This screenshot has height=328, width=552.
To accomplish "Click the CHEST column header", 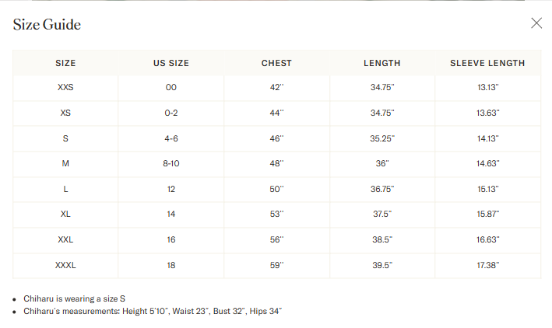I will (276, 63).
